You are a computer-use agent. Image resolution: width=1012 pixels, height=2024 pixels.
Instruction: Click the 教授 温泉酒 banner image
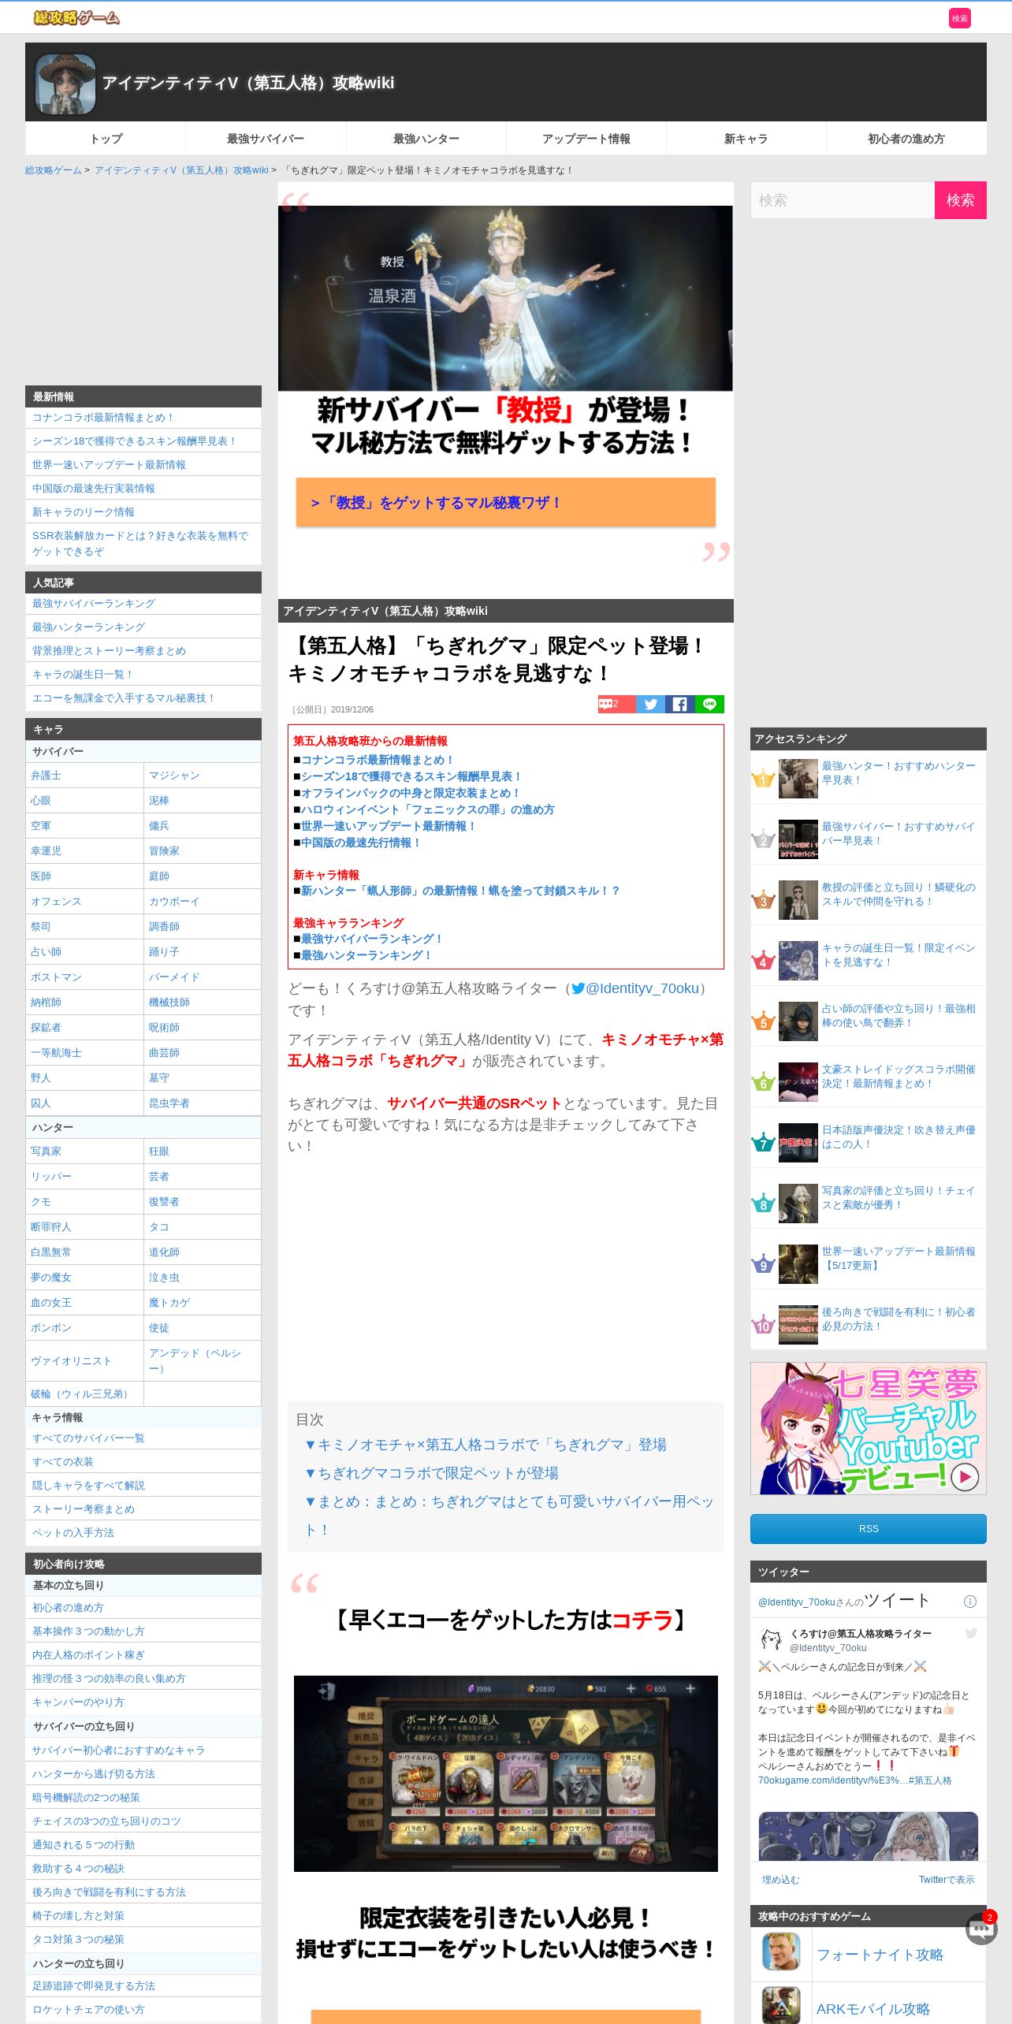[505, 298]
